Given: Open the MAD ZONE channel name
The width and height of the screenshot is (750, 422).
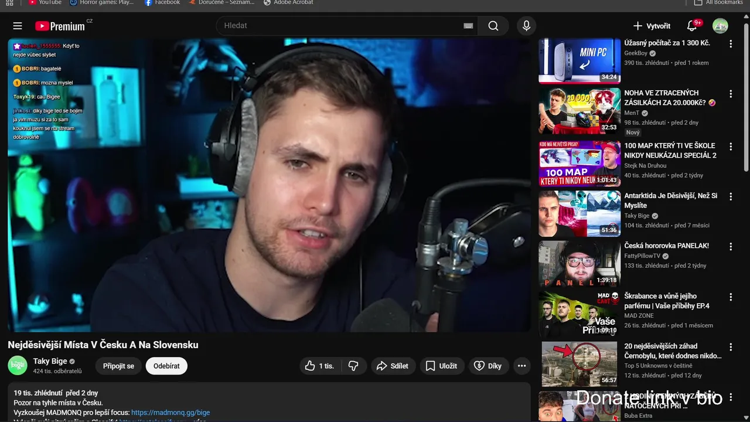Looking at the screenshot, I should [639, 316].
